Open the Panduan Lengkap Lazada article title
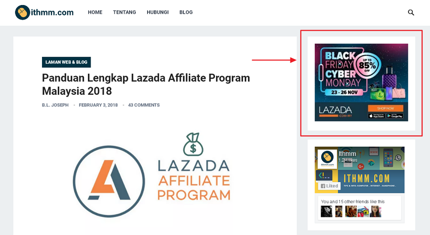 click(x=146, y=84)
